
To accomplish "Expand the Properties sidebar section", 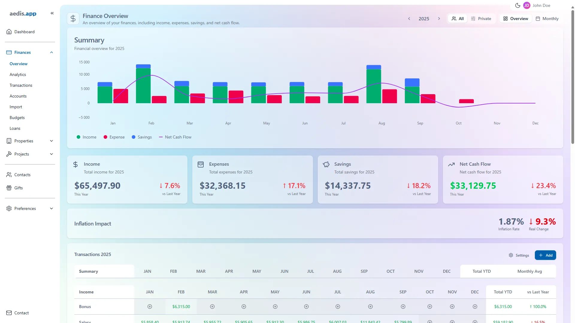I will [x=29, y=141].
